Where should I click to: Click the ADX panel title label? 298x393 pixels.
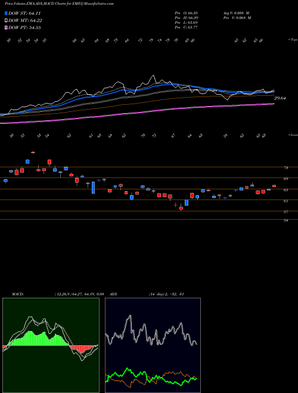pos(114,294)
